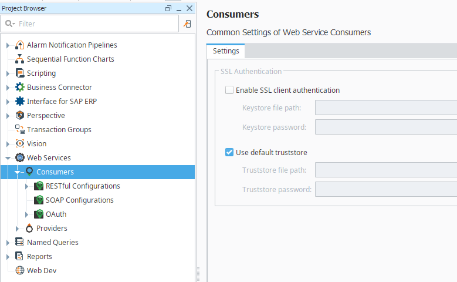This screenshot has height=282, width=457.
Task: Click the Web Dev globe icon
Action: pyautogui.click(x=20, y=271)
